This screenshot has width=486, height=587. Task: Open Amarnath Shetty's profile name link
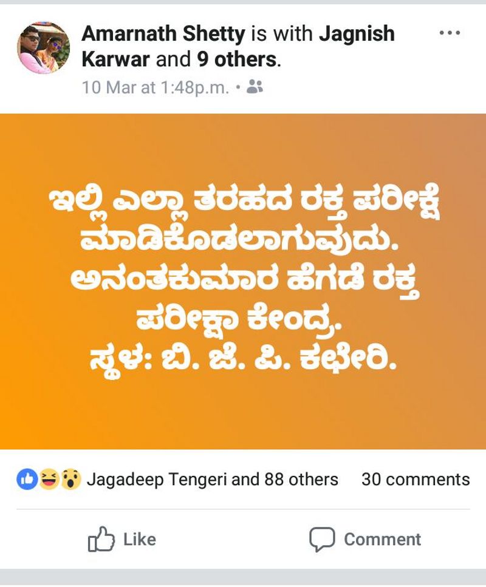[x=163, y=33]
